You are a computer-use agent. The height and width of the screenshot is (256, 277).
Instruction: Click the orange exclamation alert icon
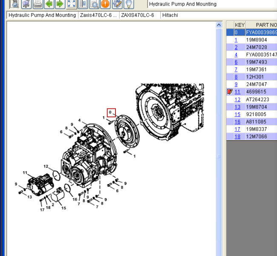[105, 4]
